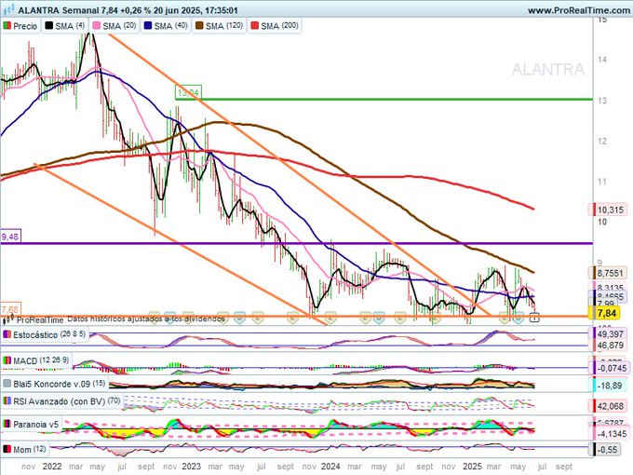
Task: Open the Mom (12) indicator label
Action: (24, 449)
